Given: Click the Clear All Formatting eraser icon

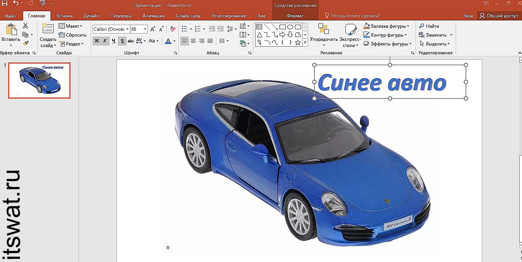Looking at the screenshot, I should point(173,29).
